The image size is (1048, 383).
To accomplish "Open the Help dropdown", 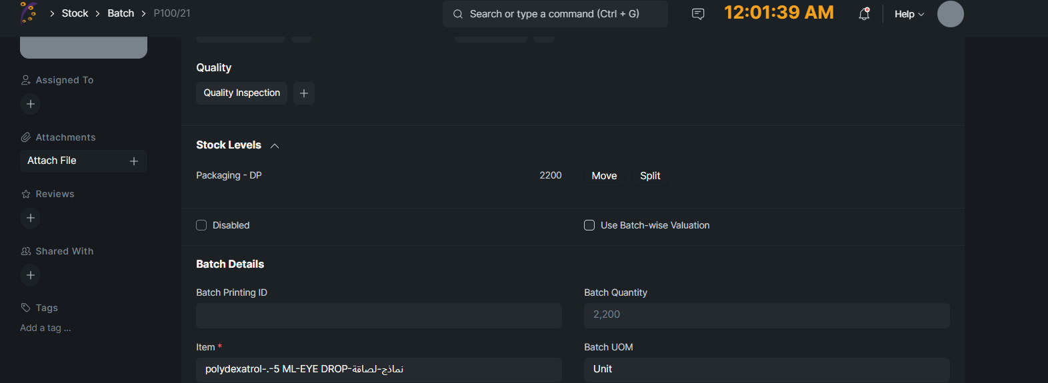I will tap(909, 14).
